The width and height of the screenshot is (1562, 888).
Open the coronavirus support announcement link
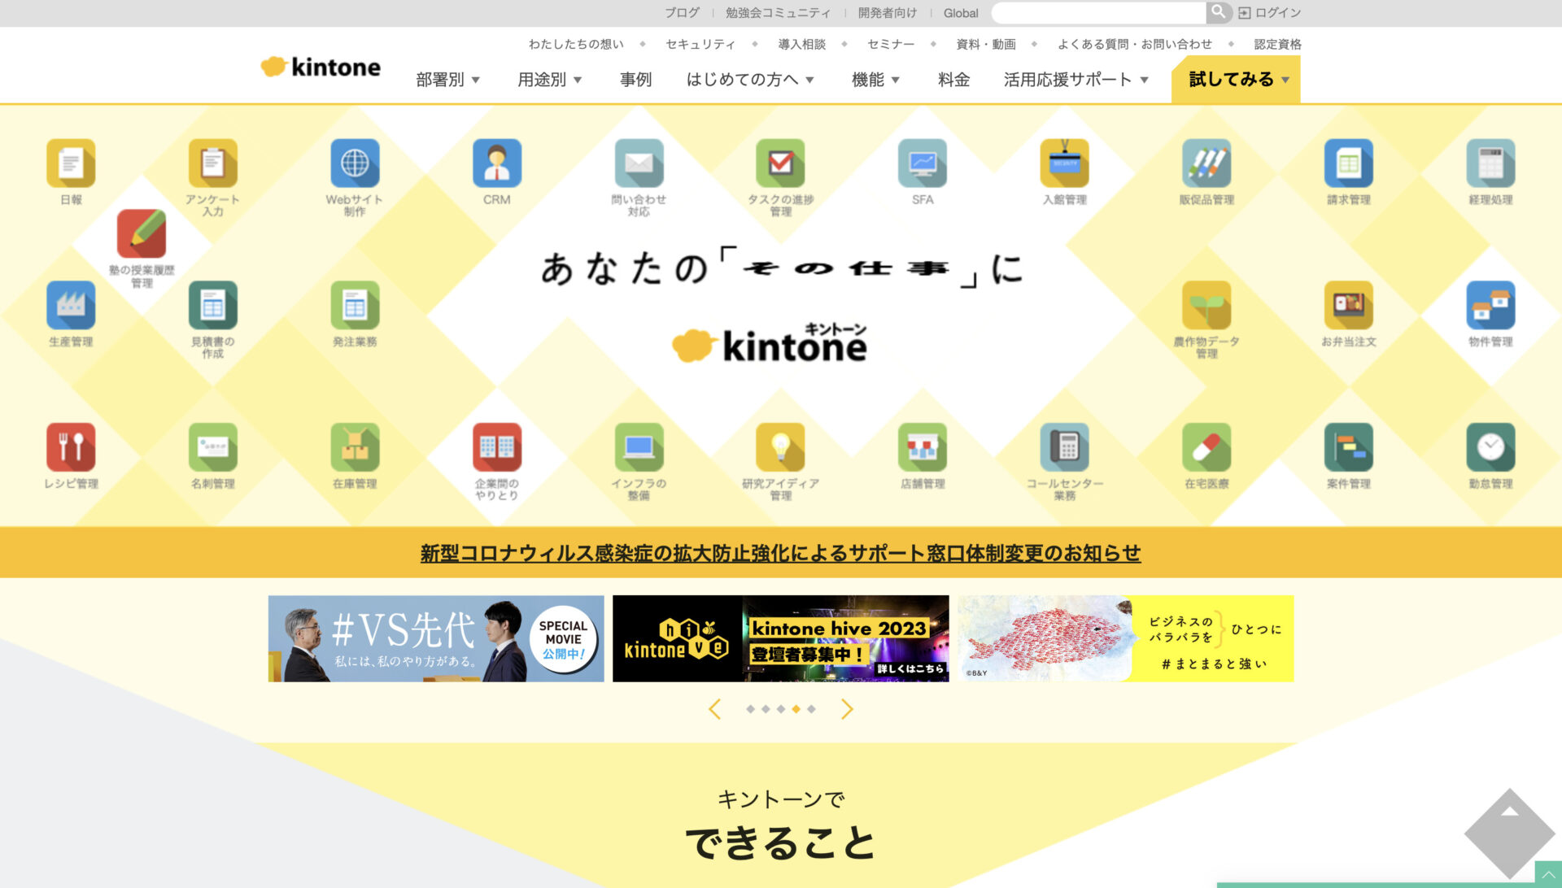(780, 553)
